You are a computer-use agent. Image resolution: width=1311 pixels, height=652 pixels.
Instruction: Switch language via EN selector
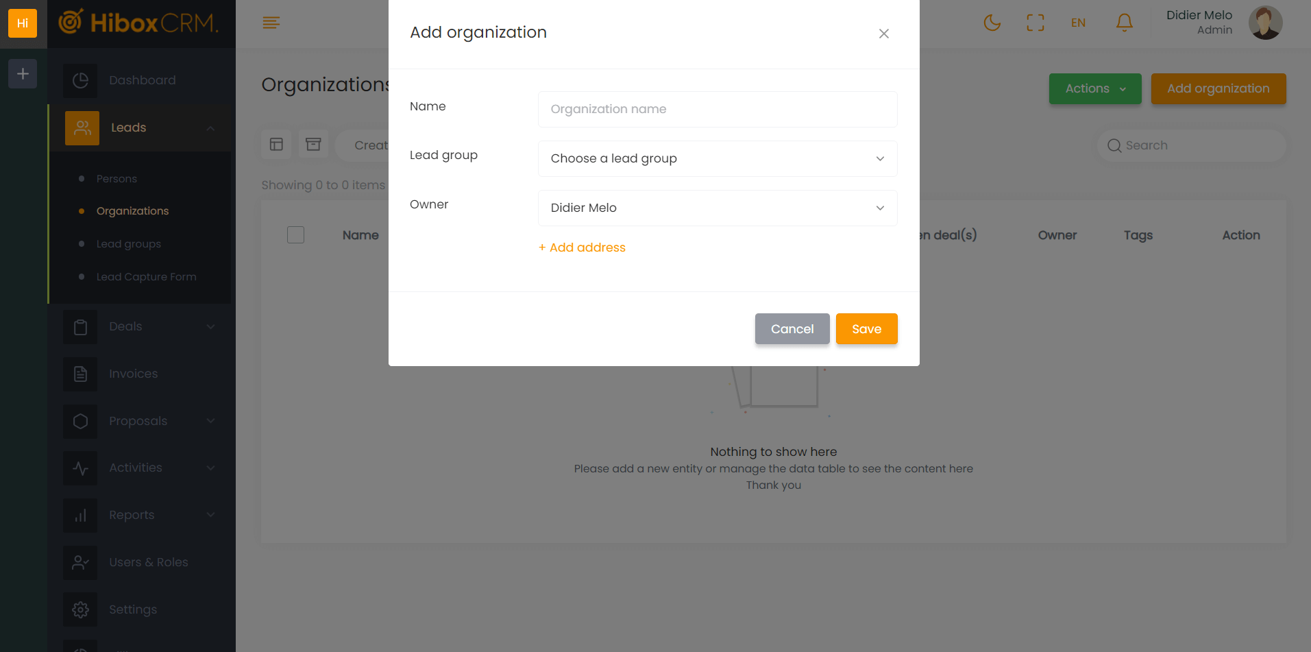pyautogui.click(x=1078, y=23)
